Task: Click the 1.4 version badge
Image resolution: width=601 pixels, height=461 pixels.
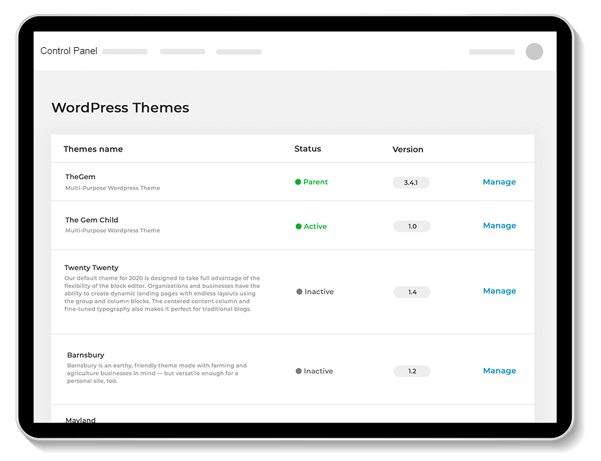Action: pos(412,292)
